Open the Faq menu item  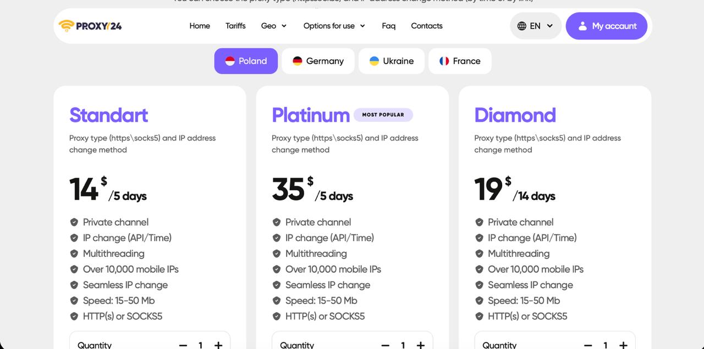pos(388,26)
